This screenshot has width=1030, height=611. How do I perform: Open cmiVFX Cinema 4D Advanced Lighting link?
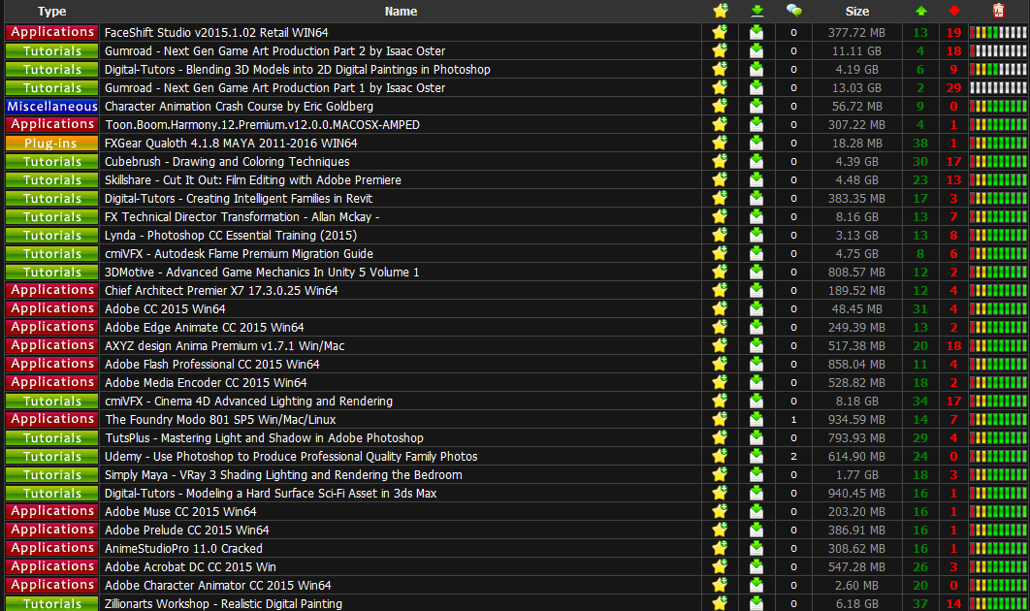(x=248, y=401)
